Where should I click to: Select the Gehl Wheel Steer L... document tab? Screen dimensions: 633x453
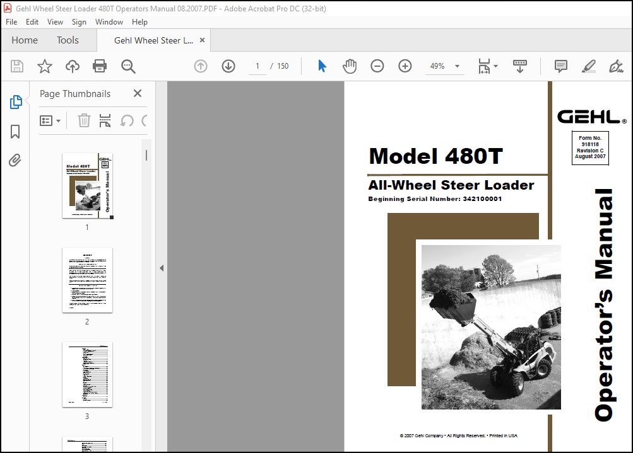point(153,40)
